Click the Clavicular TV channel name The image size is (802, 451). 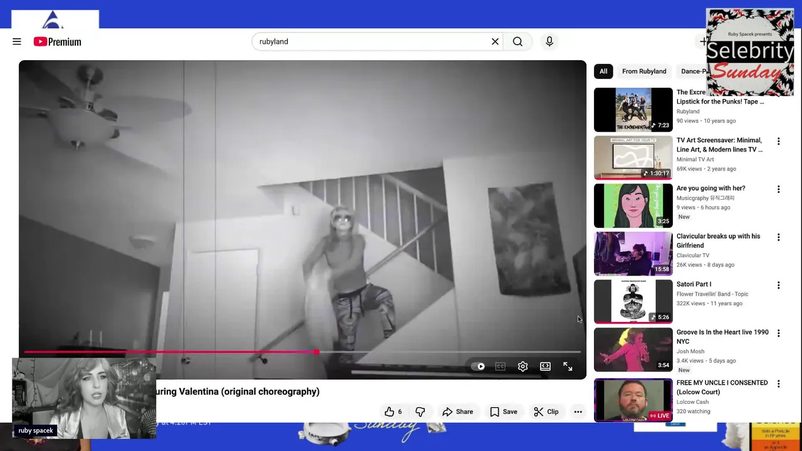point(693,256)
